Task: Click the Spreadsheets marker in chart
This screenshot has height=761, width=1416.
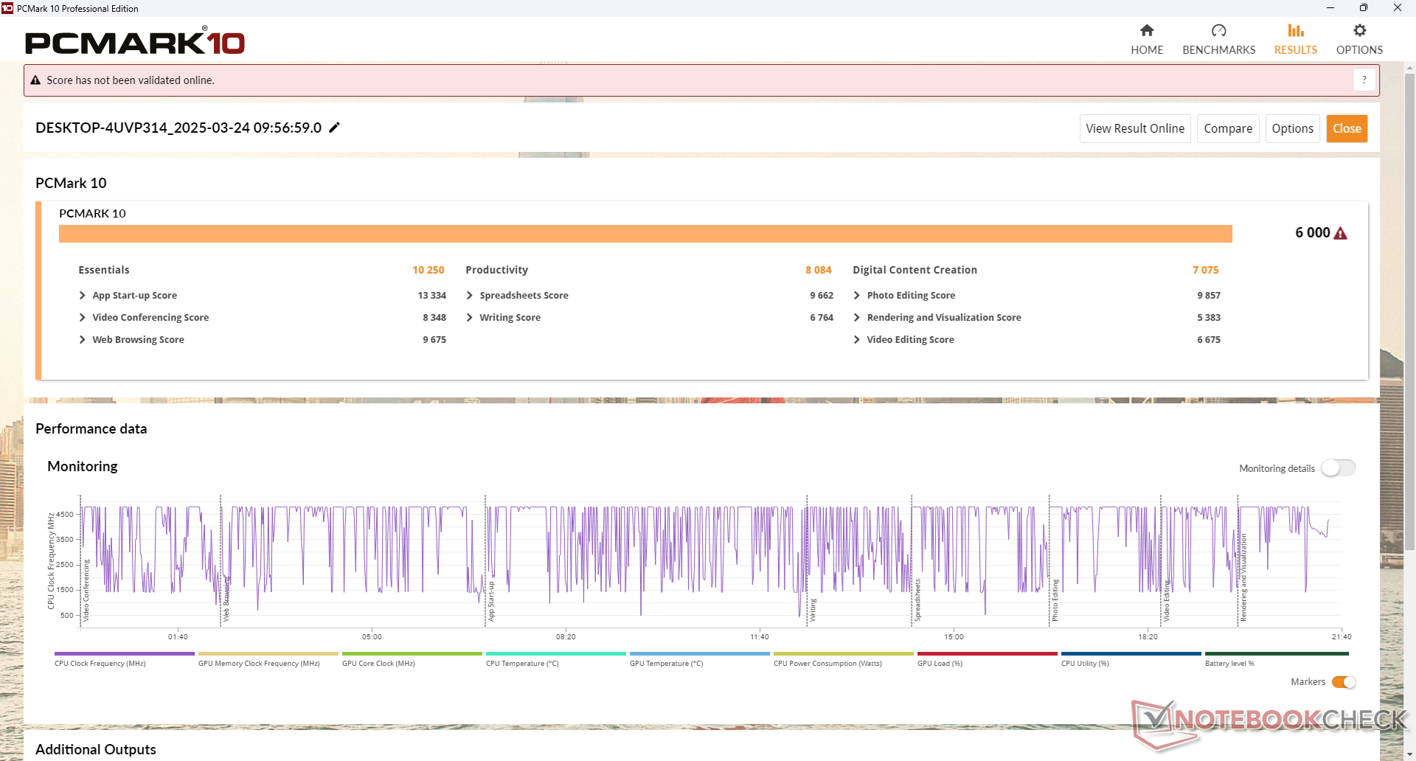Action: click(917, 600)
